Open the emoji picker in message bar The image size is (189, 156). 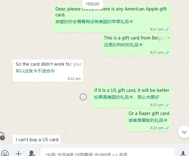[5, 153]
